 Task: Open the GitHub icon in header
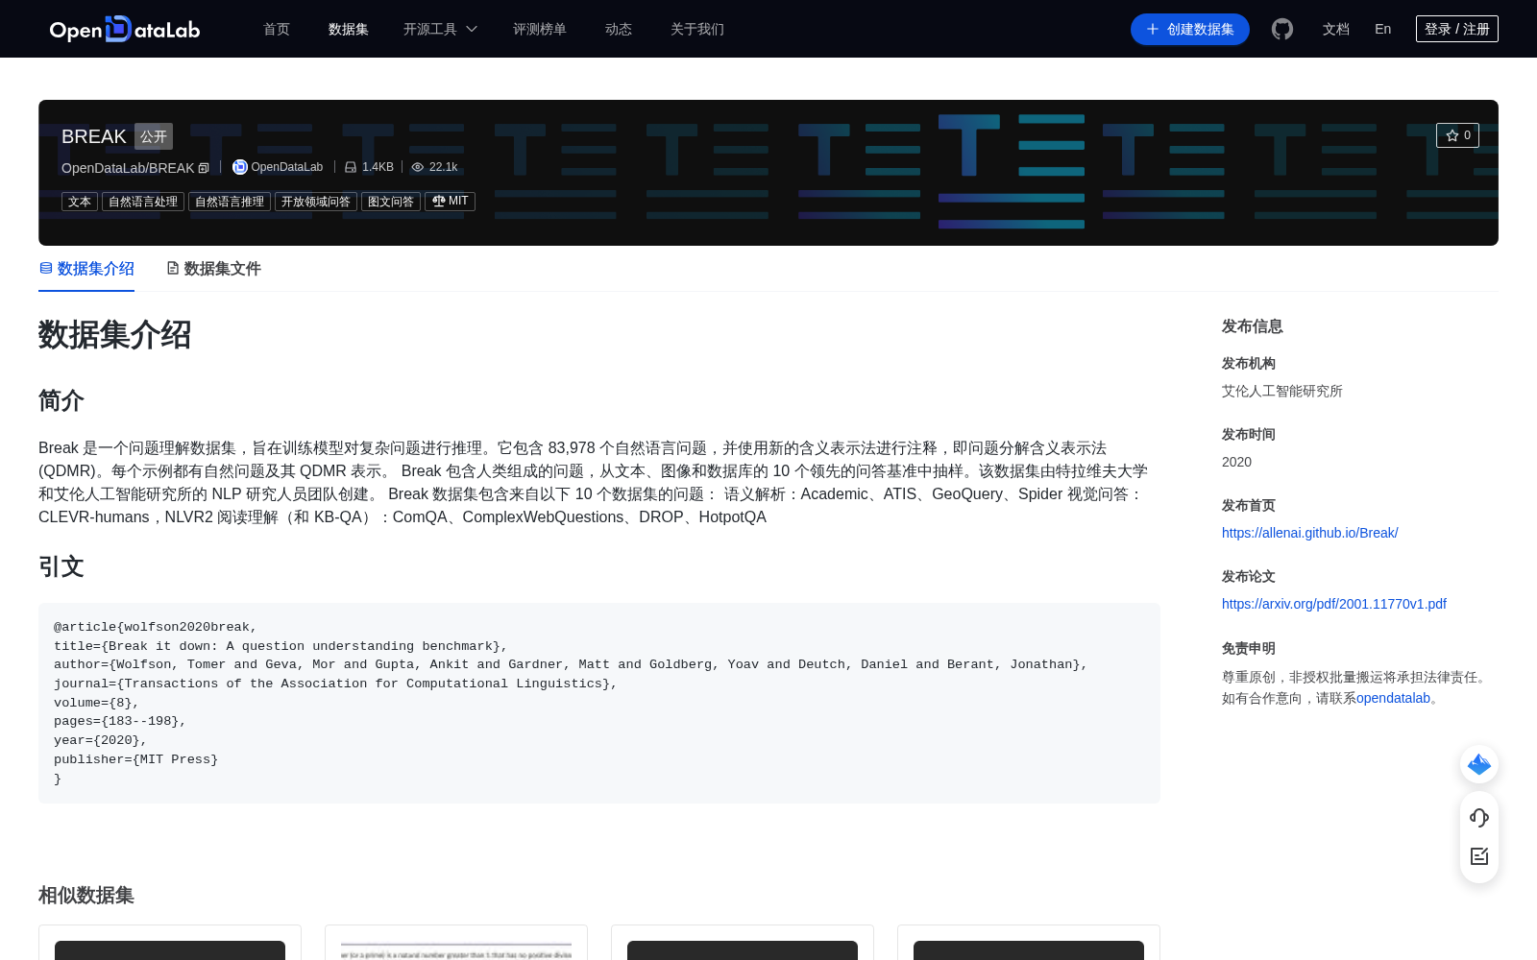click(1282, 29)
